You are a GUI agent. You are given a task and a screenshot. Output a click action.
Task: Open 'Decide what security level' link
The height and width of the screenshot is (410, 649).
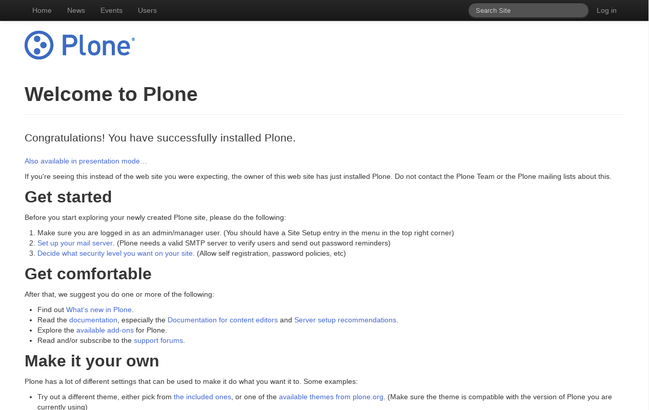click(115, 253)
